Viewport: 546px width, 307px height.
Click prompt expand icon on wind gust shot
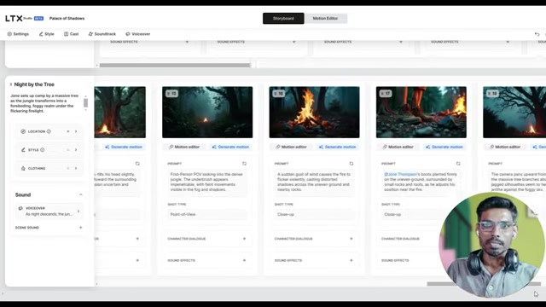point(351,164)
